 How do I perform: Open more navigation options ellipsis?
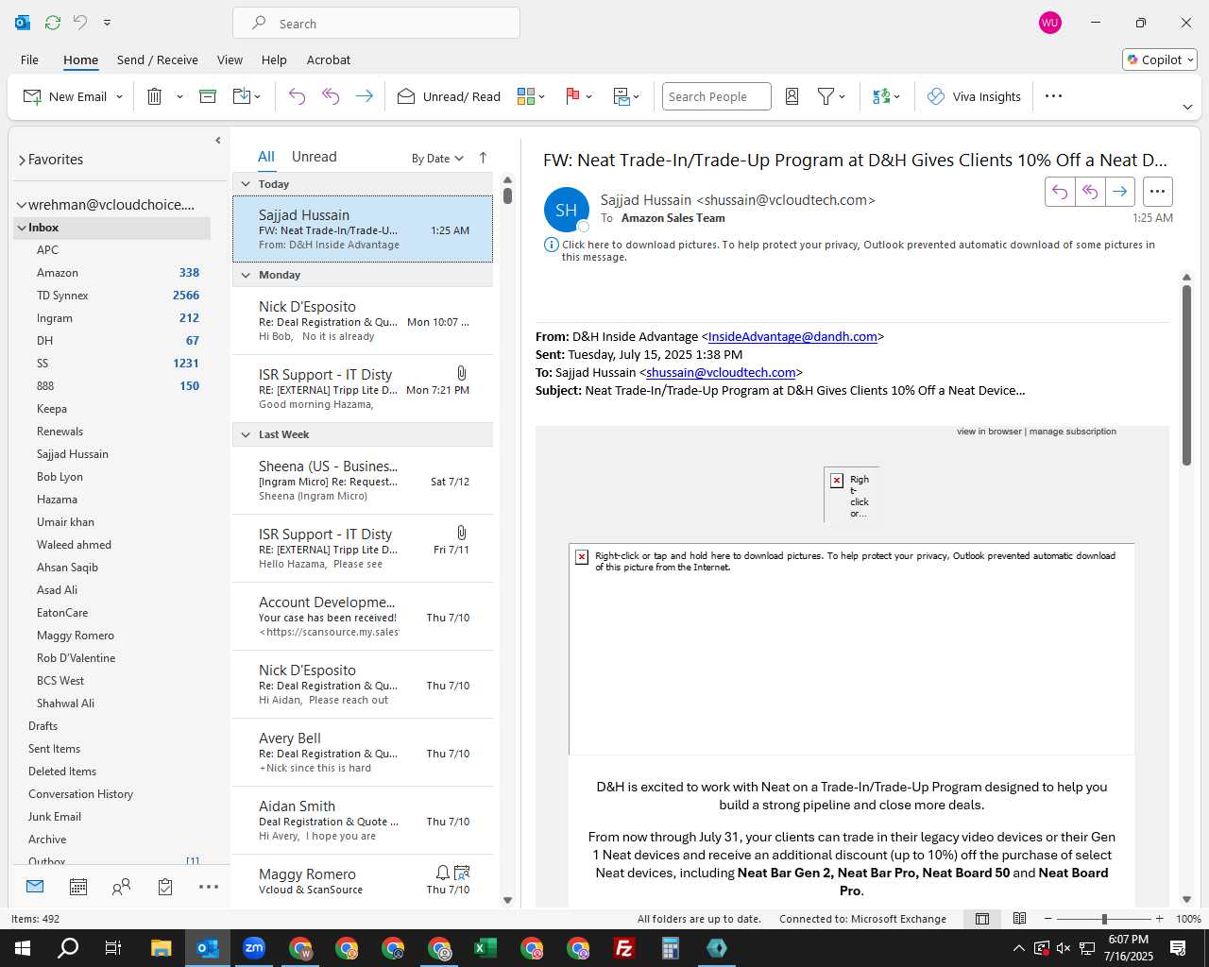(x=209, y=887)
